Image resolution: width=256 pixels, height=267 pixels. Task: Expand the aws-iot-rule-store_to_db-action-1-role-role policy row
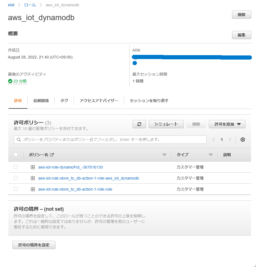(x=33, y=189)
